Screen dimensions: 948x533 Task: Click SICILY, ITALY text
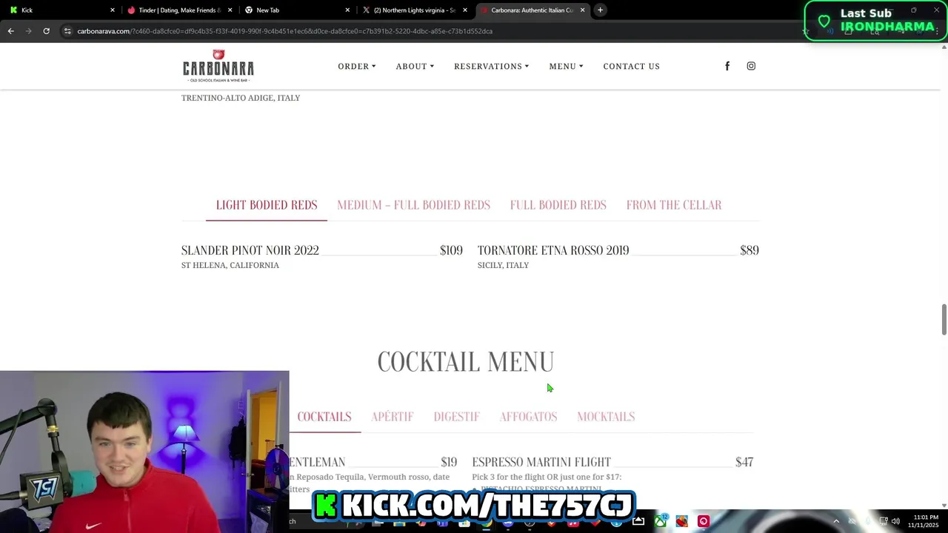(503, 265)
